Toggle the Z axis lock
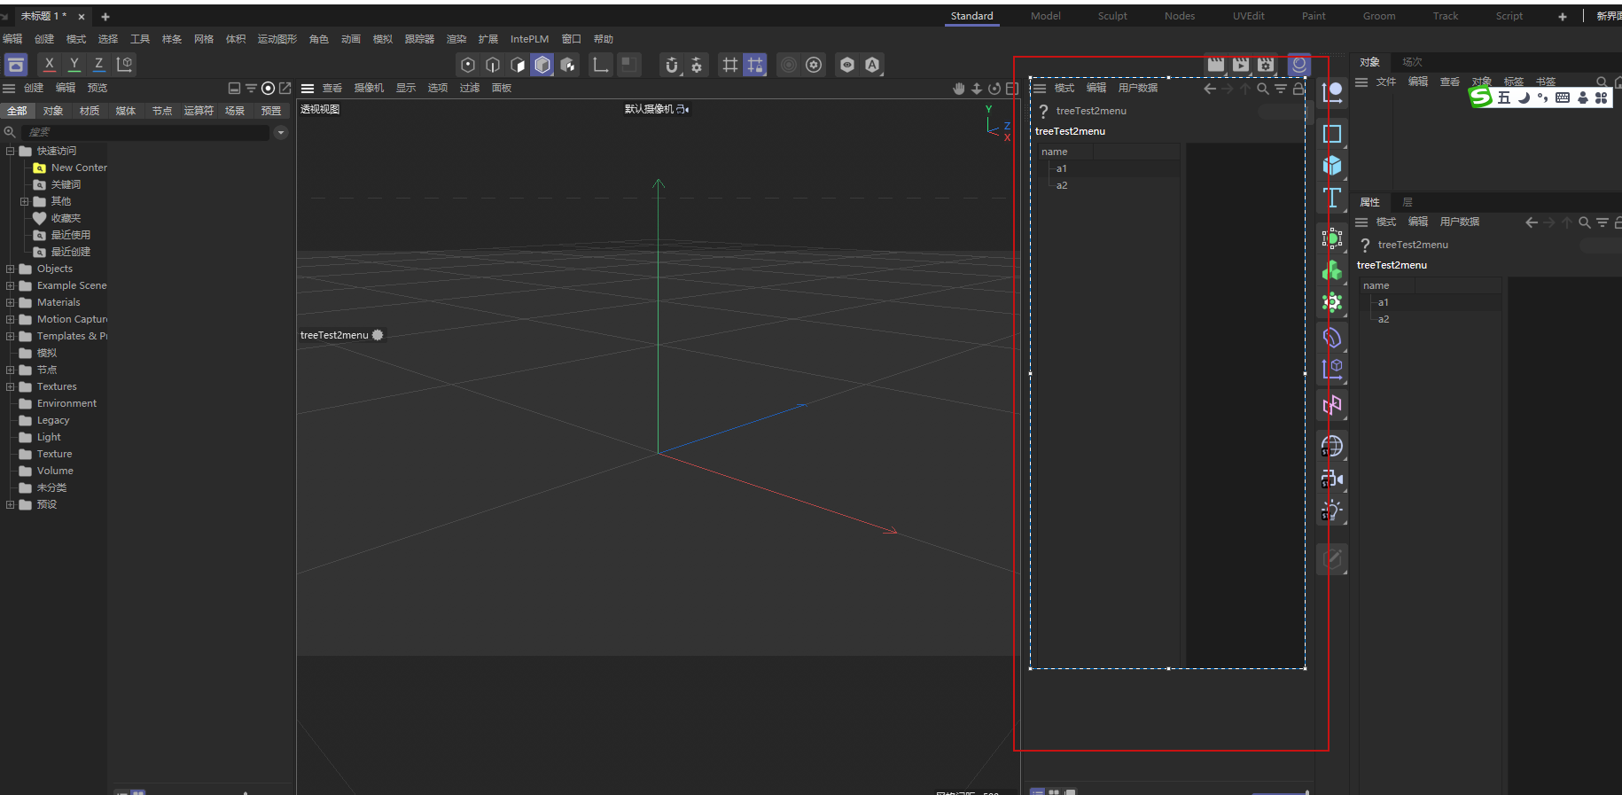The width and height of the screenshot is (1622, 795). 99,64
